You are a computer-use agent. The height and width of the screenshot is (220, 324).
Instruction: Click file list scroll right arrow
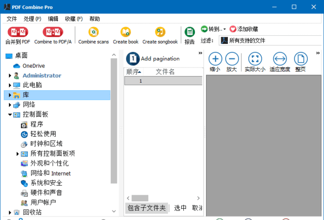click(x=198, y=198)
